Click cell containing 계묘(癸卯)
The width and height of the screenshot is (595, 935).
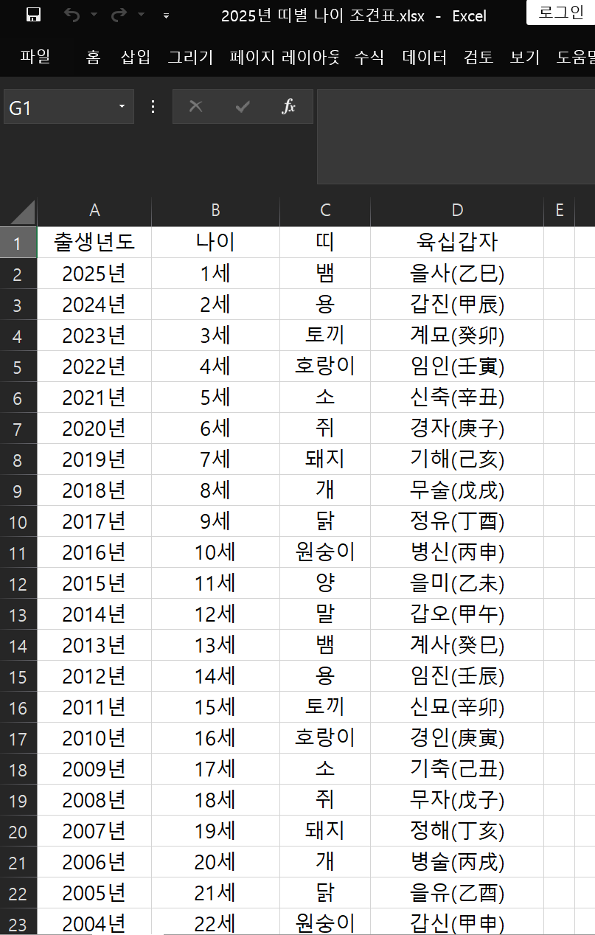(457, 336)
